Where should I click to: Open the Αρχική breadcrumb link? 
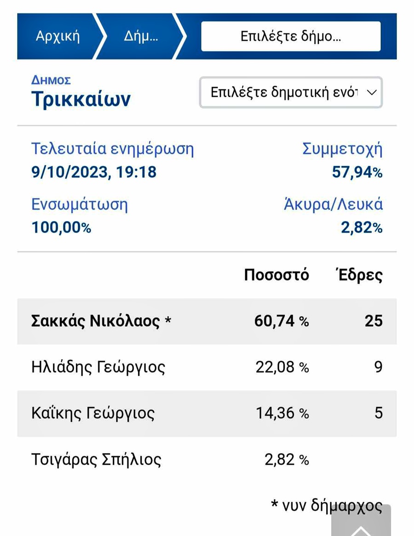point(57,36)
